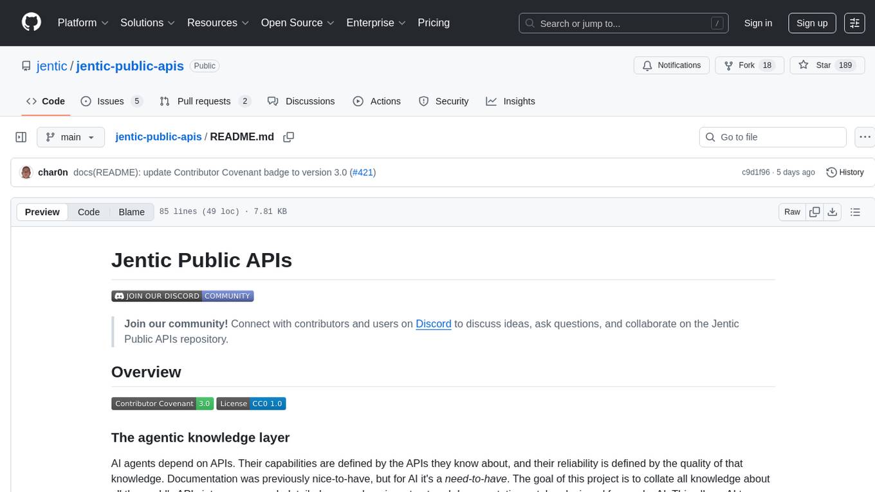Open the Insights tab

(x=511, y=101)
